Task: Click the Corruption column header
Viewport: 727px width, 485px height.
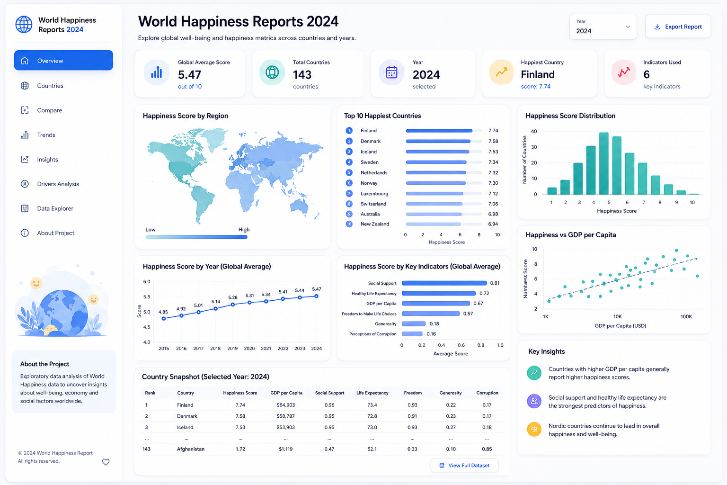Action: point(487,393)
